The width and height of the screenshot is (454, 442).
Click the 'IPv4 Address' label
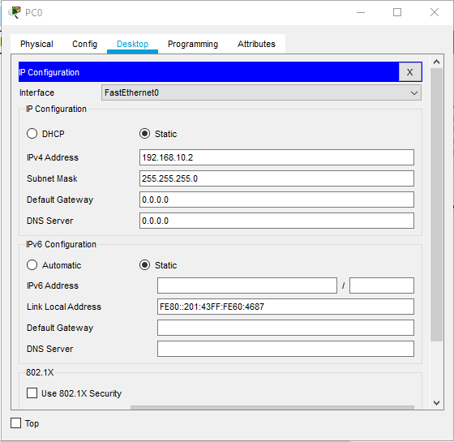pos(53,157)
